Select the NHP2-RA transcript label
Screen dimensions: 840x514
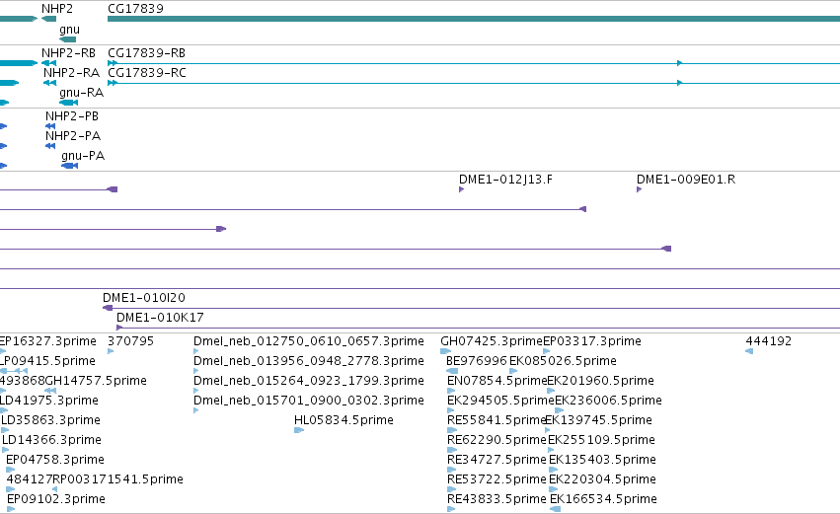tap(71, 73)
